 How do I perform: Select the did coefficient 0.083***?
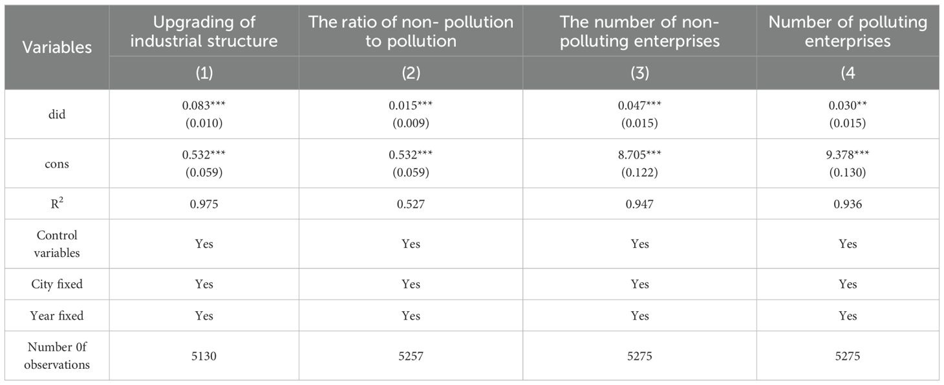tap(204, 105)
